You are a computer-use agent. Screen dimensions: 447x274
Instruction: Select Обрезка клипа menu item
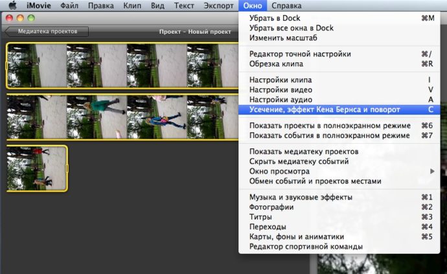coord(339,64)
